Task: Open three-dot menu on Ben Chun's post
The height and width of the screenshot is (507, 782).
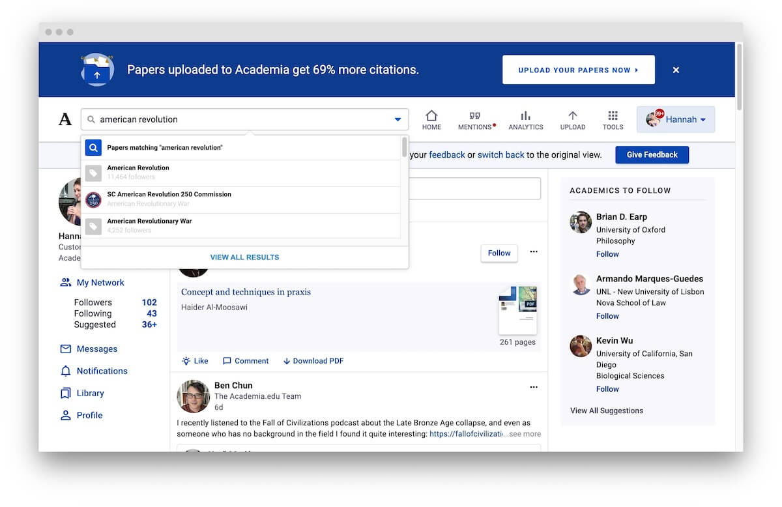Action: [534, 387]
